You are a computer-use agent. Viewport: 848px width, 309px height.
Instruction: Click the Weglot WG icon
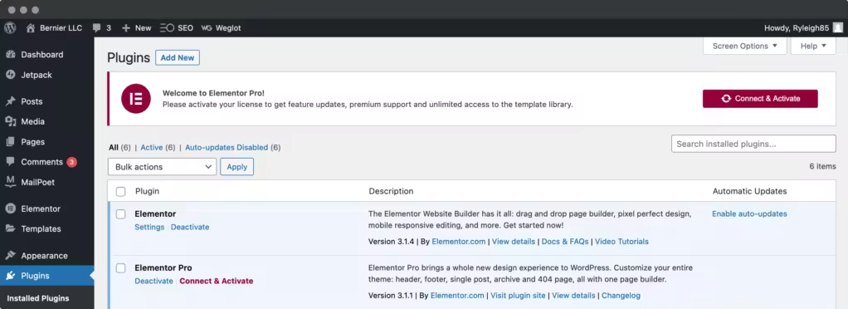(x=206, y=27)
